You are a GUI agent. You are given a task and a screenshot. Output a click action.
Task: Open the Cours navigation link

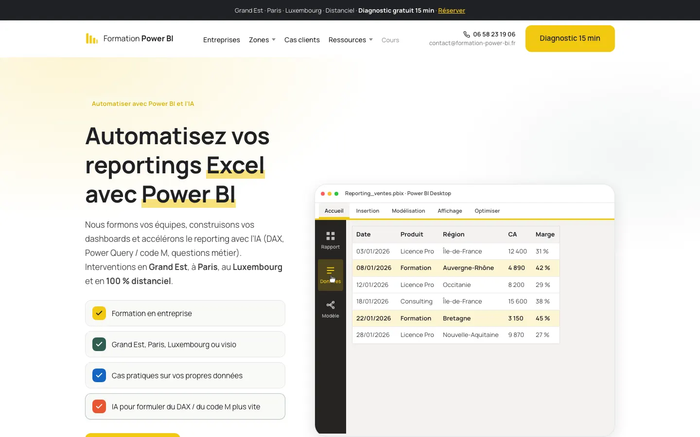pos(390,40)
